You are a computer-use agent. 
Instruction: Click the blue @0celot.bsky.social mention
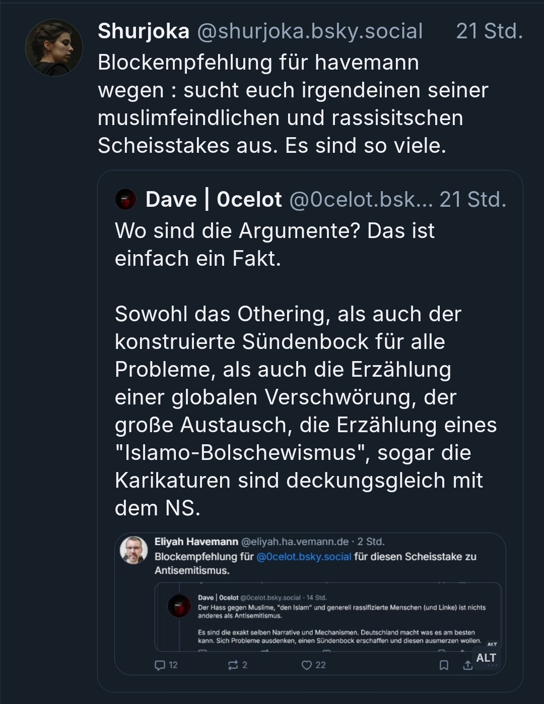pos(304,557)
